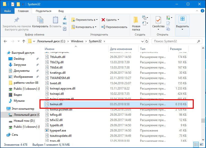The width and height of the screenshot is (206, 148).
Task: Open Desktop in navigation pane
Action: click(x=16, y=59)
